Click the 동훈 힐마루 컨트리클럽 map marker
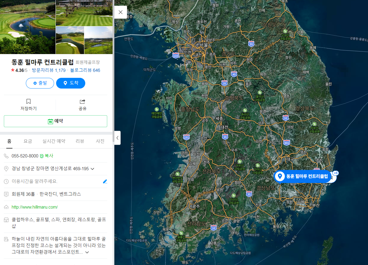Screen dimensions: 368x265 (303, 176)
